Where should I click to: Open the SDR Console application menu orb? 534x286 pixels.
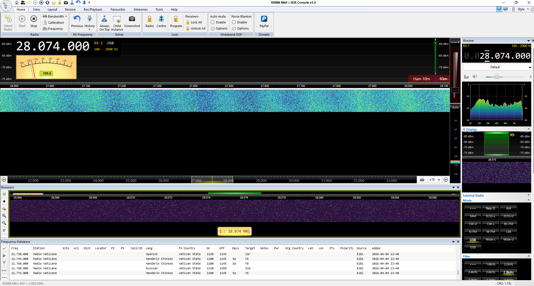(x=6, y=6)
